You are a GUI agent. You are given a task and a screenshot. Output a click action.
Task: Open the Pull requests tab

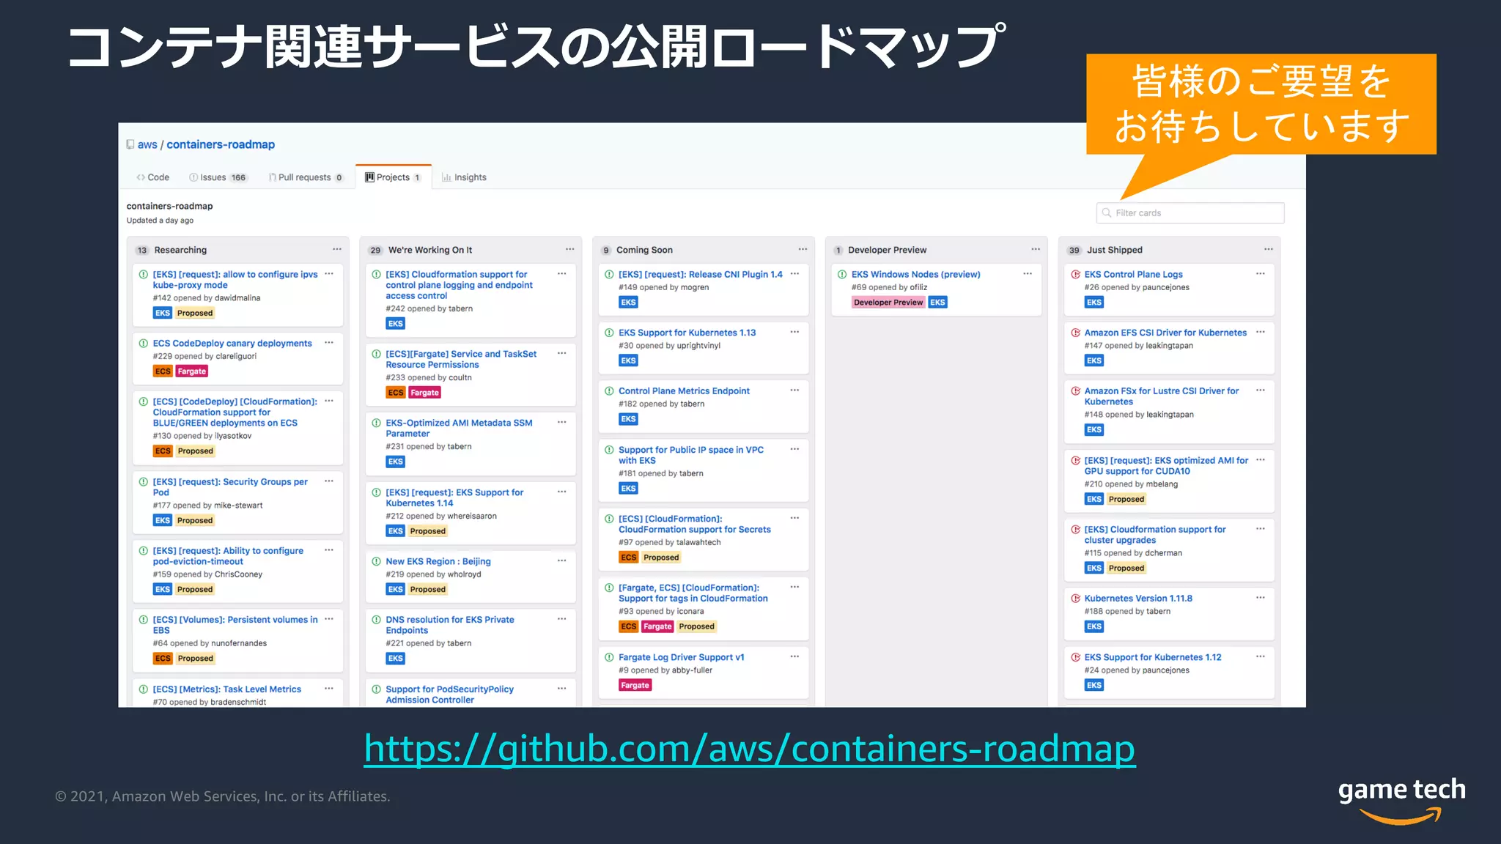coord(306,177)
